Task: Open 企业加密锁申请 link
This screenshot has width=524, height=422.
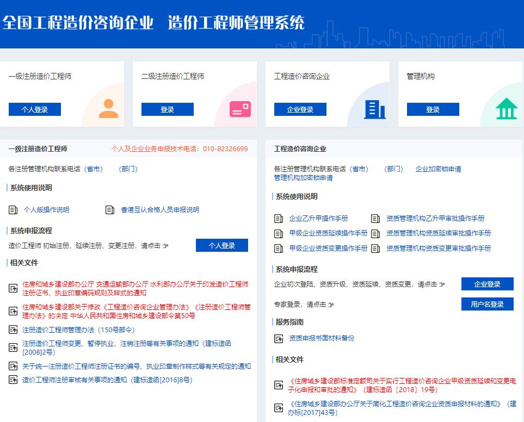Action: [x=438, y=169]
